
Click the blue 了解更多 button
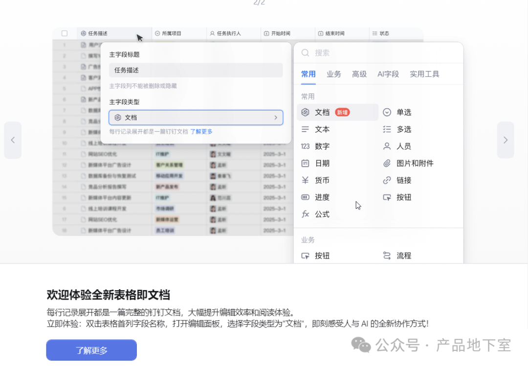91,350
